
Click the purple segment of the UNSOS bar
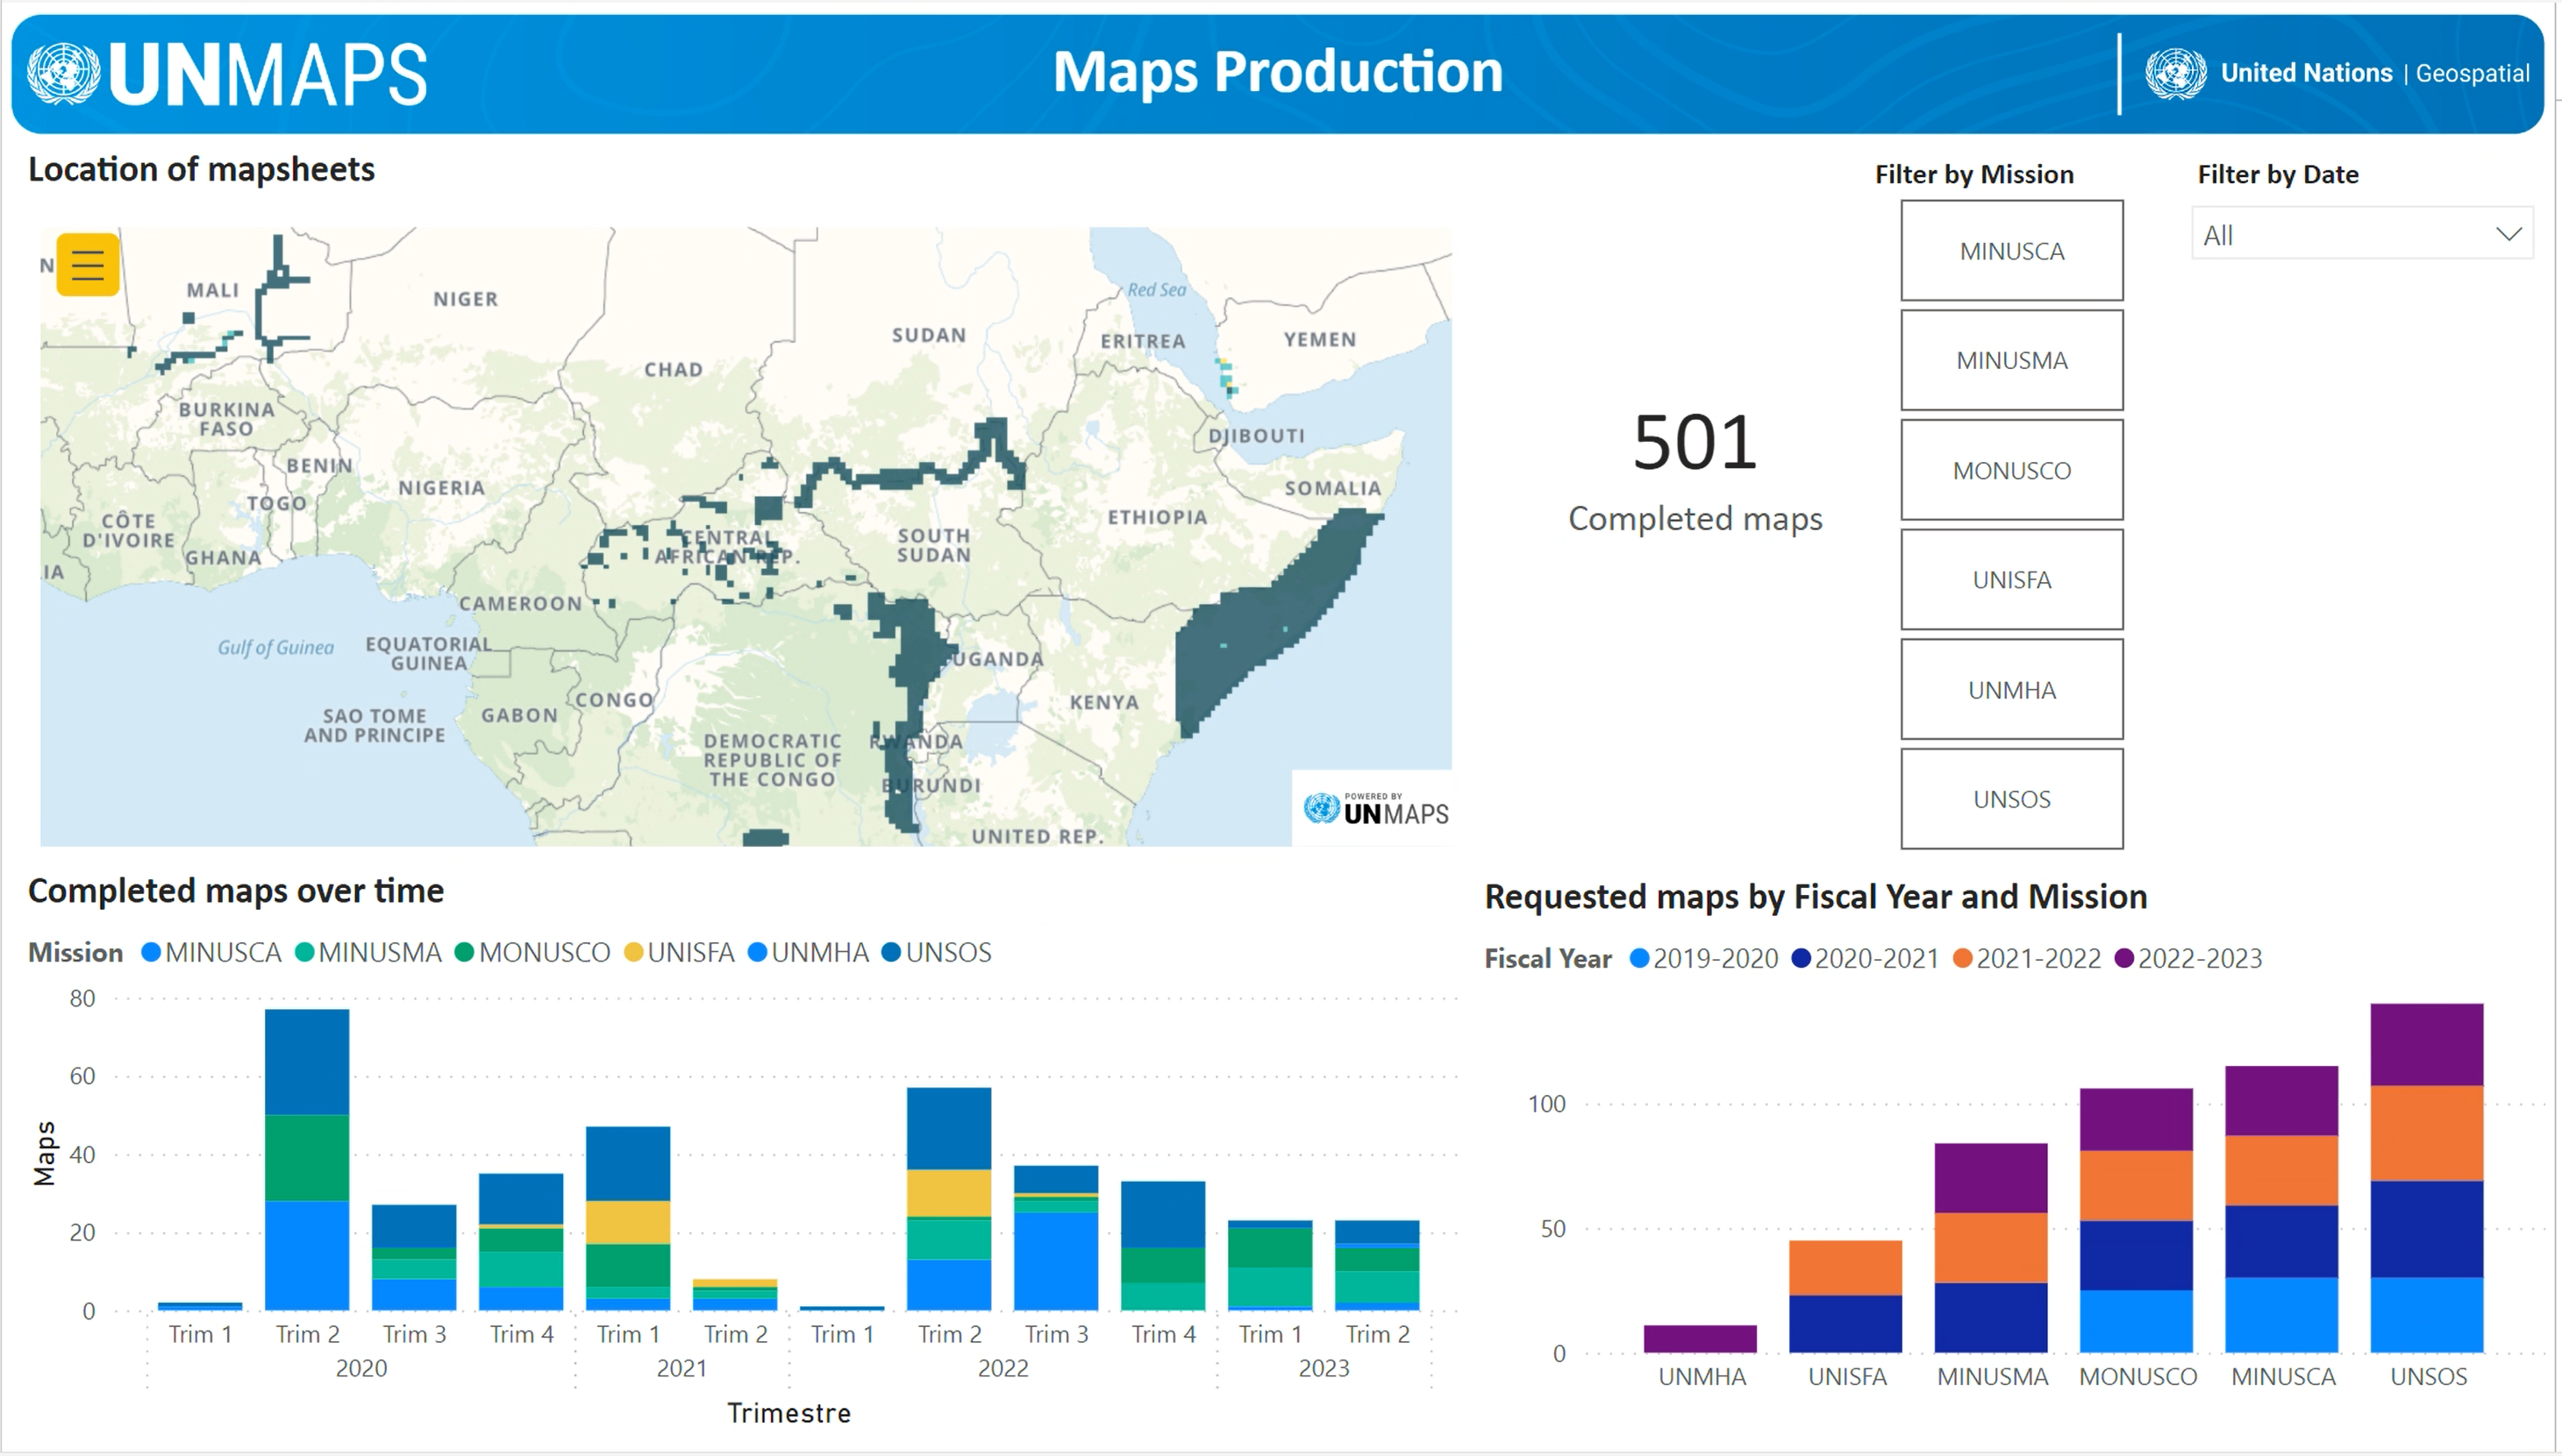click(2426, 1044)
